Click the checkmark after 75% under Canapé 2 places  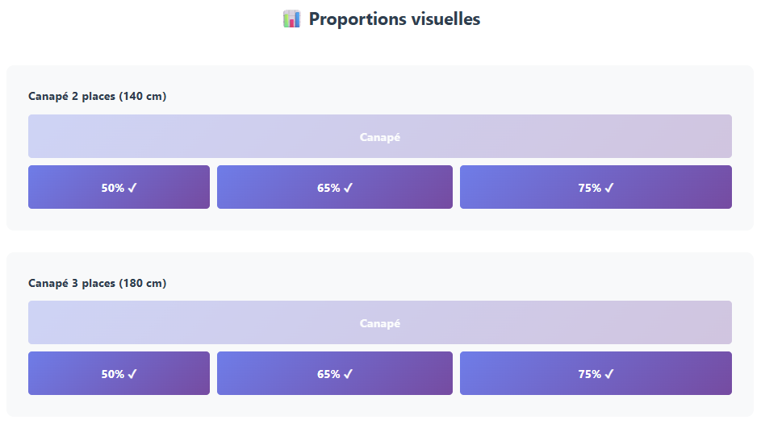click(609, 188)
